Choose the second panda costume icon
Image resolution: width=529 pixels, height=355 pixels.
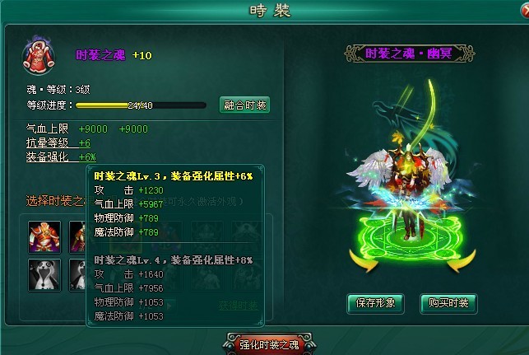click(77, 275)
